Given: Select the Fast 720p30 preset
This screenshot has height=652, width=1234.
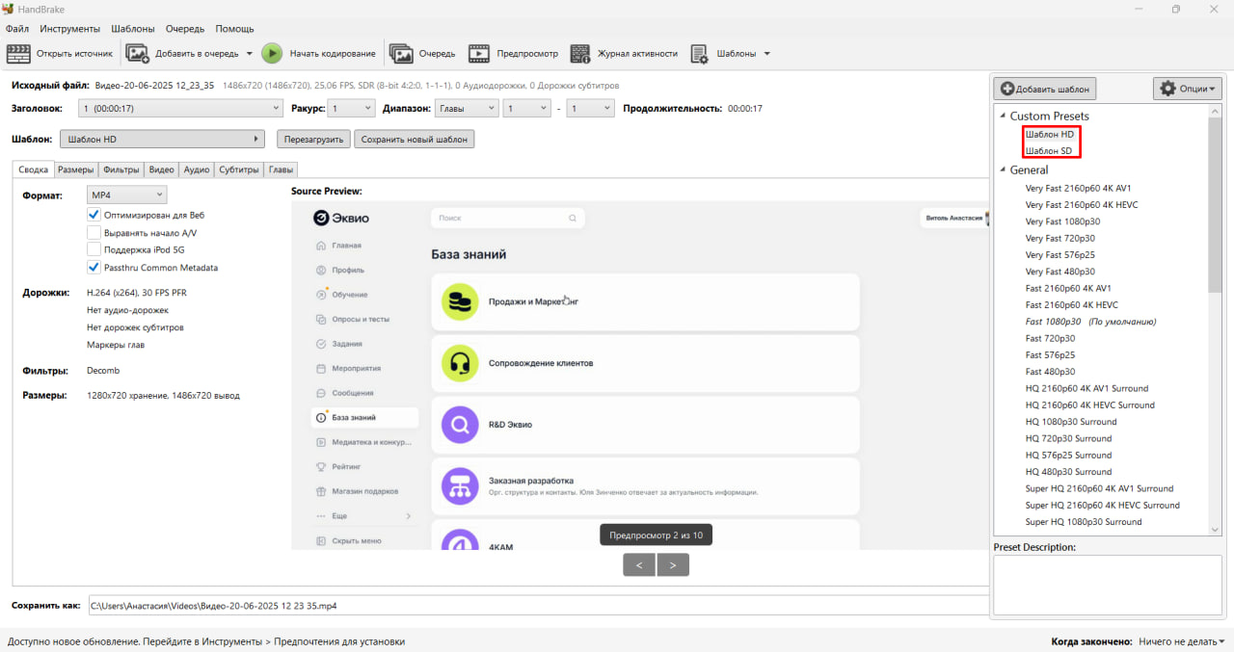Looking at the screenshot, I should (1050, 338).
